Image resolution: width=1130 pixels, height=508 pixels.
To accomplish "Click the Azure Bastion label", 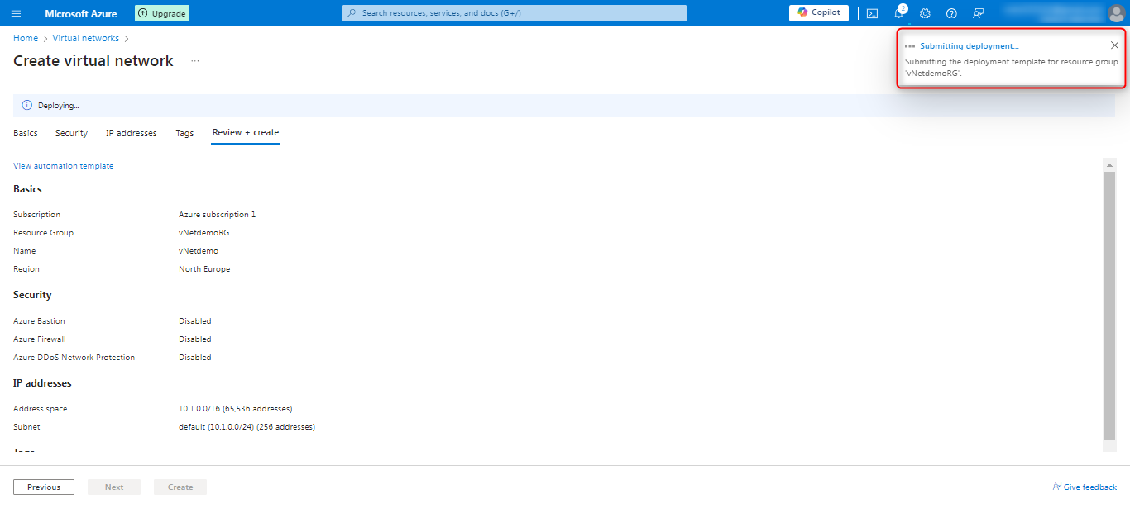I will (x=39, y=321).
